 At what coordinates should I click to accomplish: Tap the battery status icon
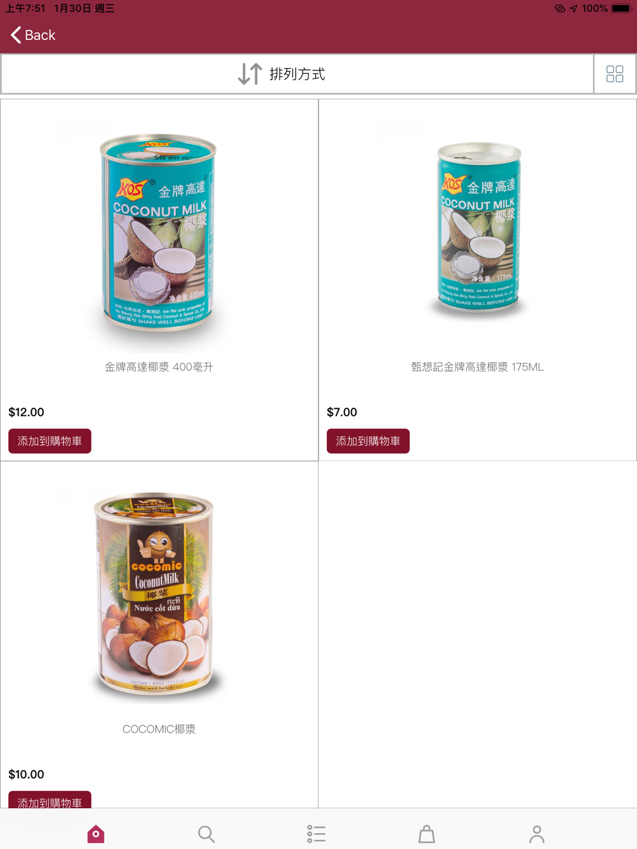(621, 8)
